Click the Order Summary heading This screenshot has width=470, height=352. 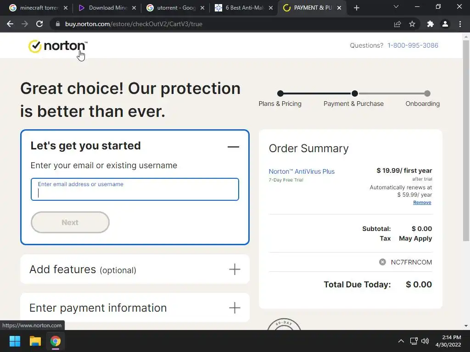coord(308,148)
